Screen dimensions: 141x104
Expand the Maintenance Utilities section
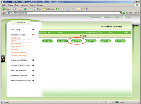coord(33,60)
